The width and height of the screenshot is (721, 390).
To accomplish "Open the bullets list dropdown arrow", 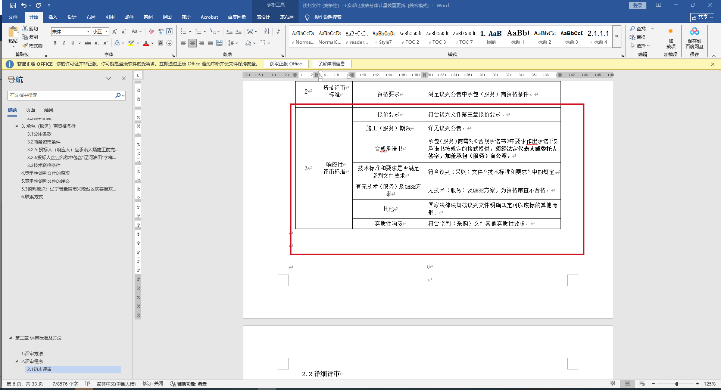I will 190,31.
